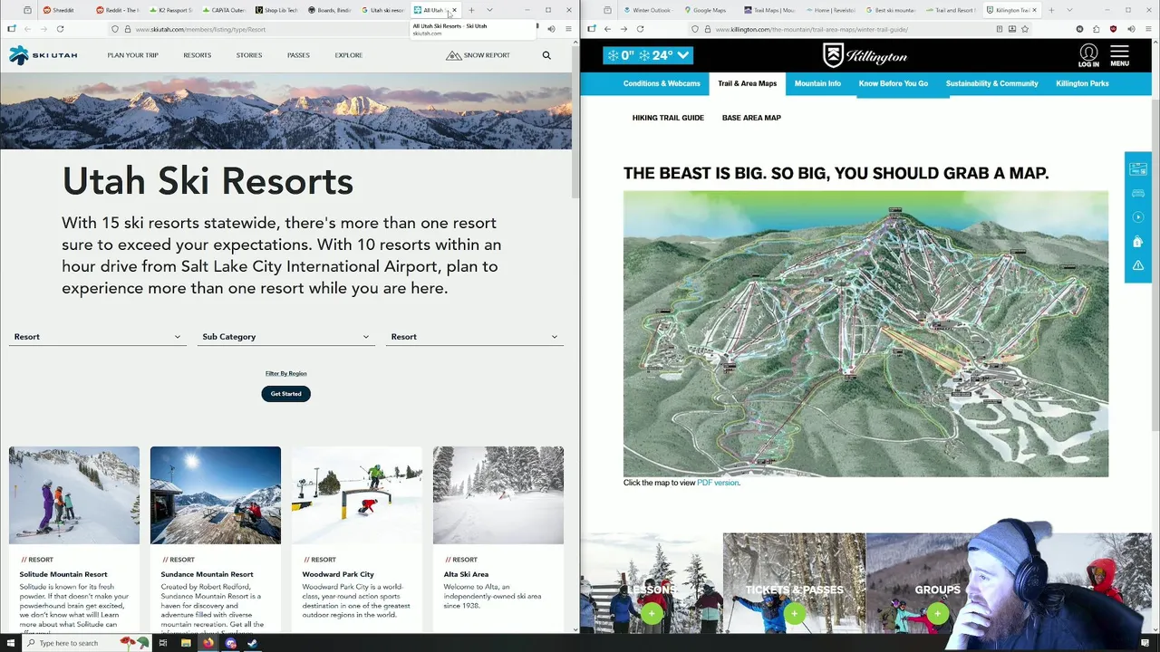
Task: Click the Get Started button
Action: [x=285, y=394]
